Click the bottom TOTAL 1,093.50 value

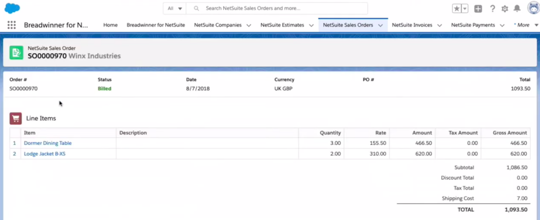517,209
